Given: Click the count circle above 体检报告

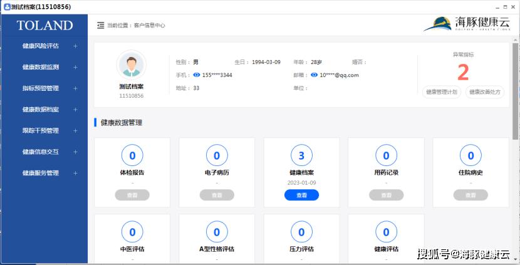Looking at the screenshot, I should [x=132, y=155].
